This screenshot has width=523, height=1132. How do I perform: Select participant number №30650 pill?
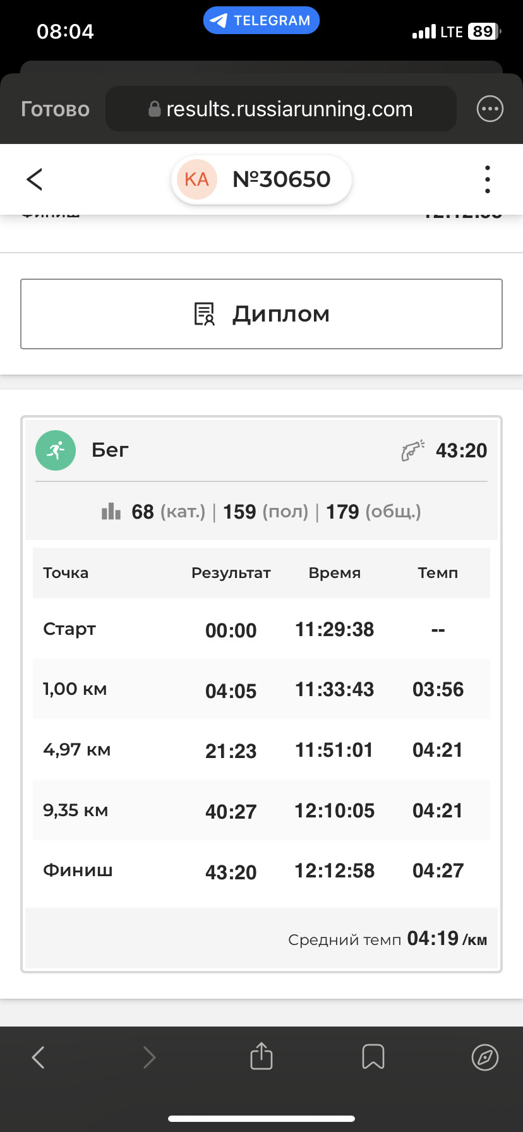click(x=261, y=179)
